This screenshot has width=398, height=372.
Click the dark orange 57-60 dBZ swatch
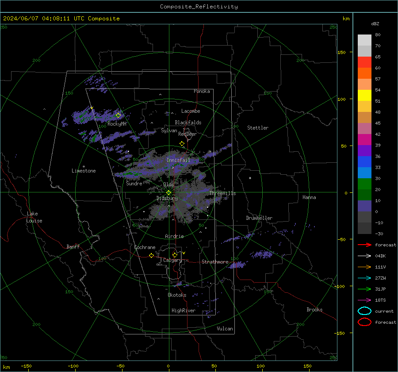pos(364,73)
